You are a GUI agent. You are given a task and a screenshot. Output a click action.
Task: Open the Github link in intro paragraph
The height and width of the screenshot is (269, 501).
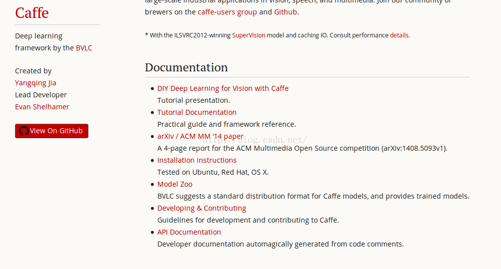(x=285, y=12)
